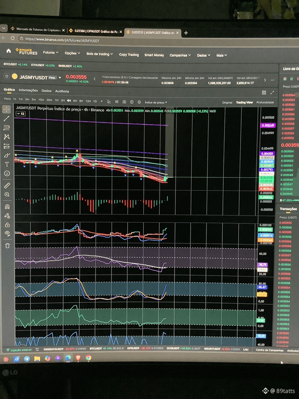Select the 15m timeframe
Viewport: 299px width, 399px height.
[x=41, y=100]
